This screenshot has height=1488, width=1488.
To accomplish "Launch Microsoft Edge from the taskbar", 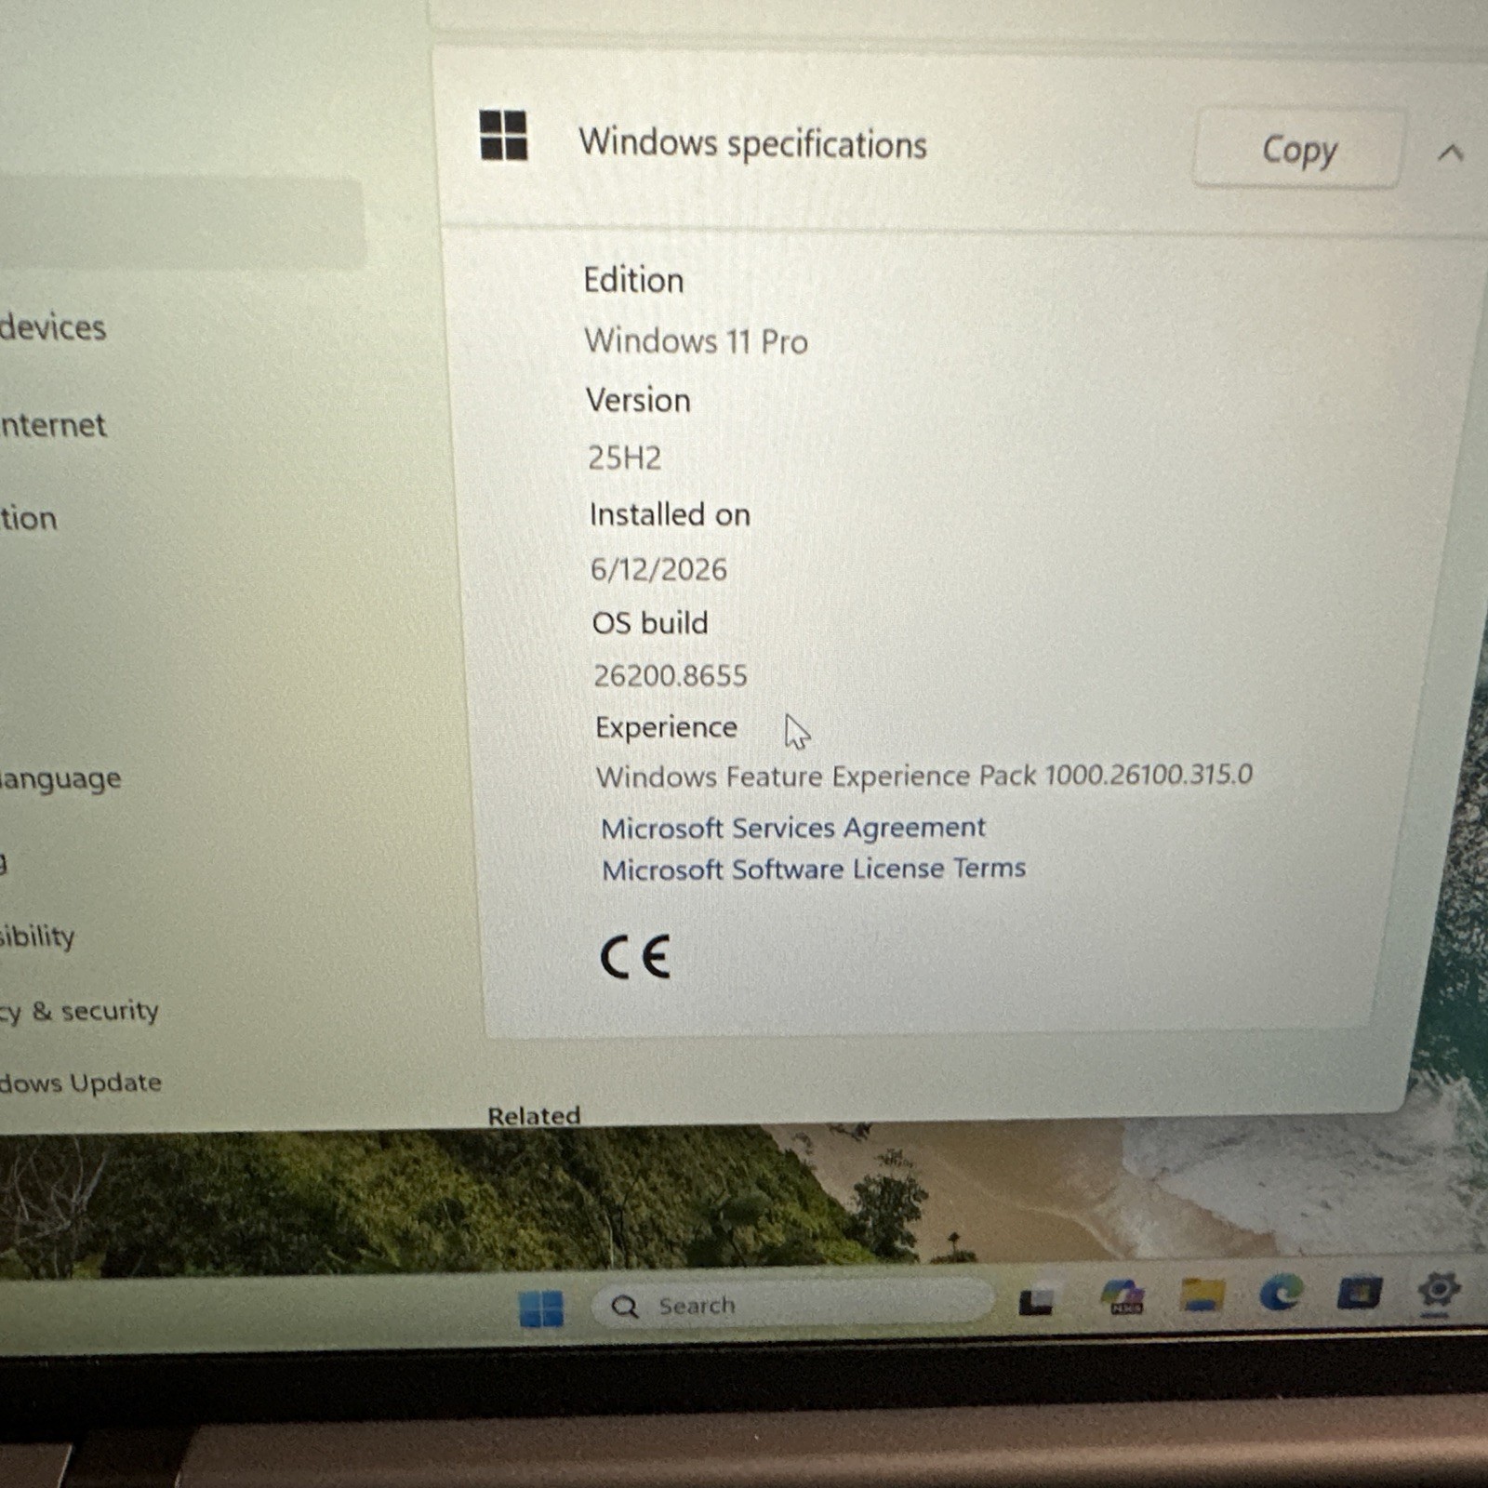I will pos(1281,1292).
